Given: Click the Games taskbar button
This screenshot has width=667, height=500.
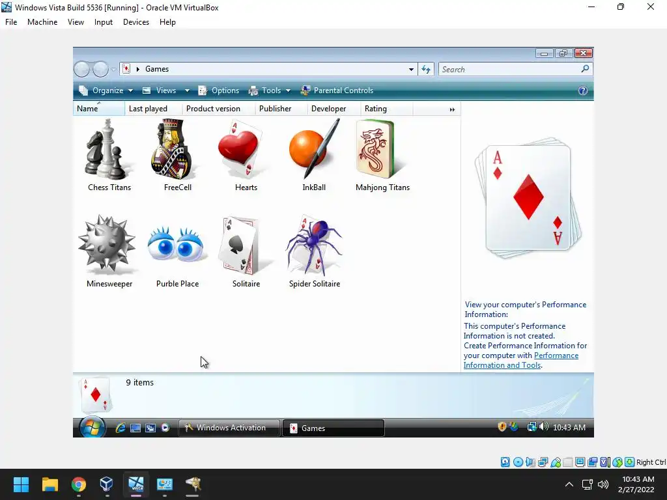Looking at the screenshot, I should [x=333, y=428].
